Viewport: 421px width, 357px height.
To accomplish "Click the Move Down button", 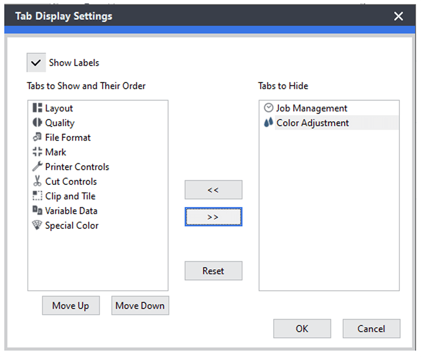I will click(x=140, y=305).
